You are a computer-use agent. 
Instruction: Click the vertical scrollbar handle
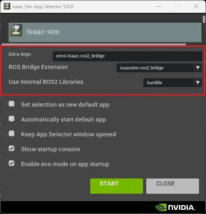click(x=204, y=19)
